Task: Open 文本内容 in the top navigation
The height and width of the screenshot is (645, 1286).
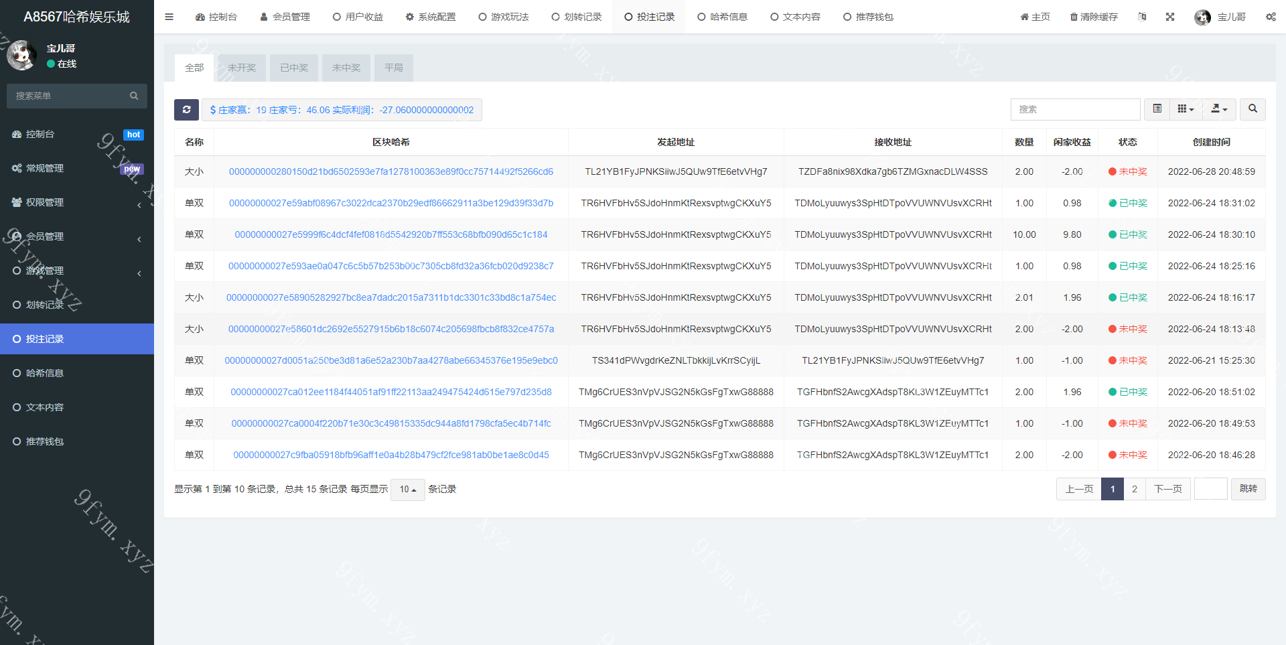Action: (x=796, y=17)
